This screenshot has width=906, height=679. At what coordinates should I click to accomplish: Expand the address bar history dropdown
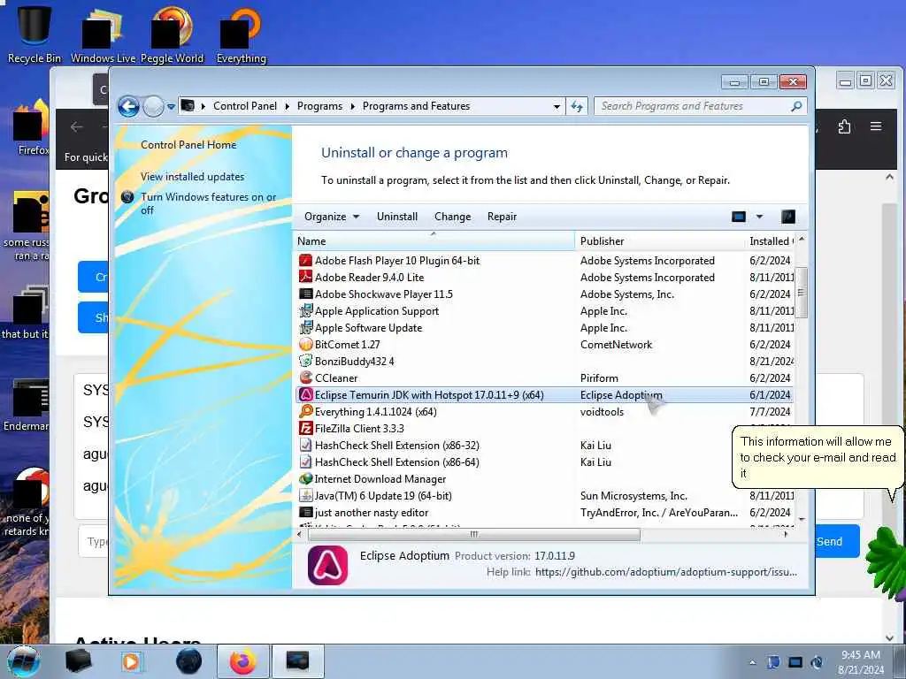557,106
